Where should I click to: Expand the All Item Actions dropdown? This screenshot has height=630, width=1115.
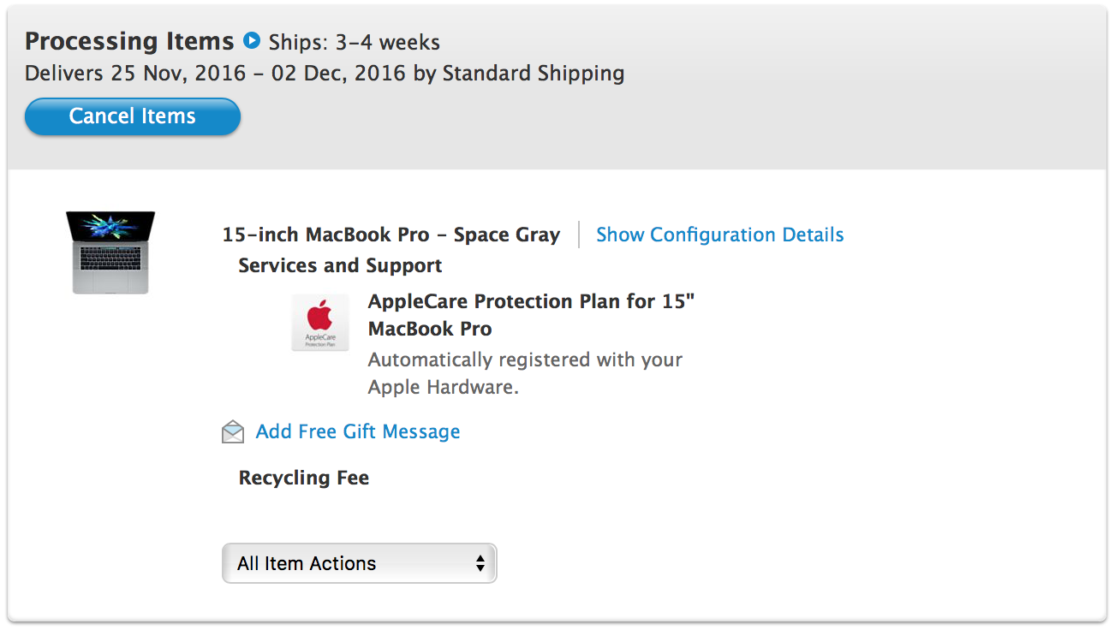(x=359, y=563)
